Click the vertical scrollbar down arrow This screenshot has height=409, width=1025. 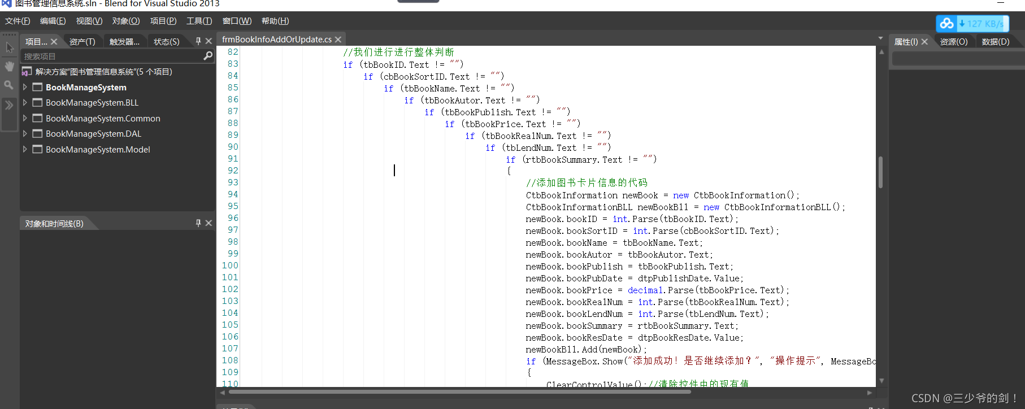[x=881, y=381]
